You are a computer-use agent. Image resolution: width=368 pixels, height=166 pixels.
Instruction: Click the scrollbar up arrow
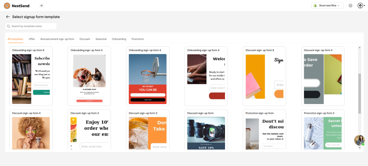tap(359, 48)
